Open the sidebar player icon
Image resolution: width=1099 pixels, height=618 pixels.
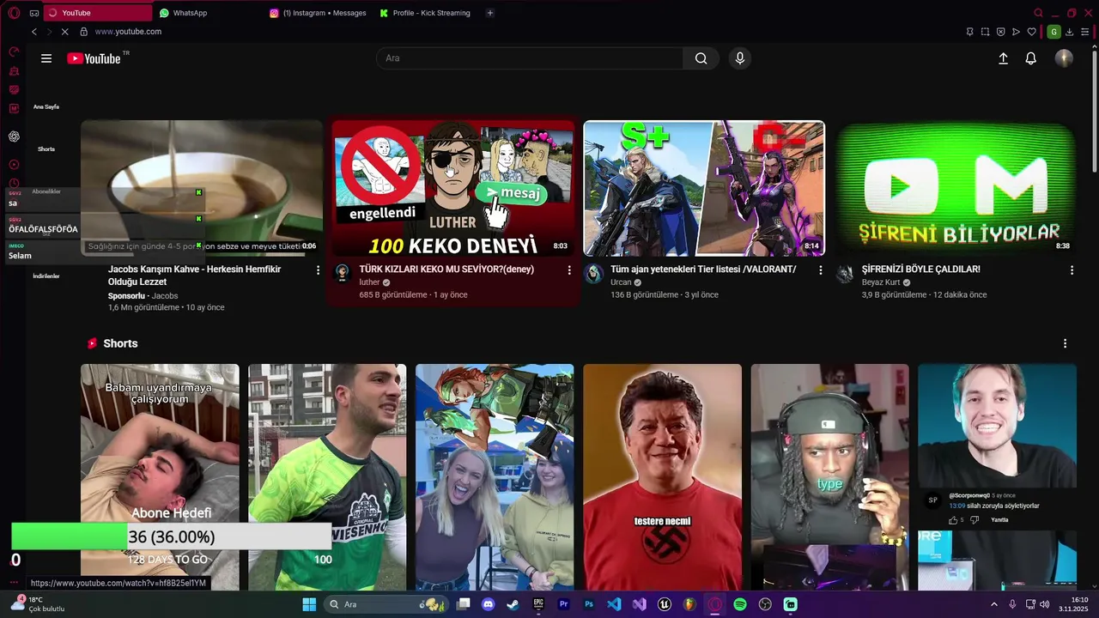pyautogui.click(x=14, y=164)
